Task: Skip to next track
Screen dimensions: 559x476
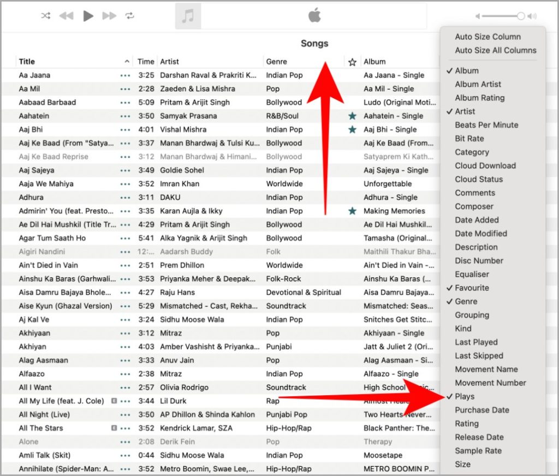Action: (109, 16)
